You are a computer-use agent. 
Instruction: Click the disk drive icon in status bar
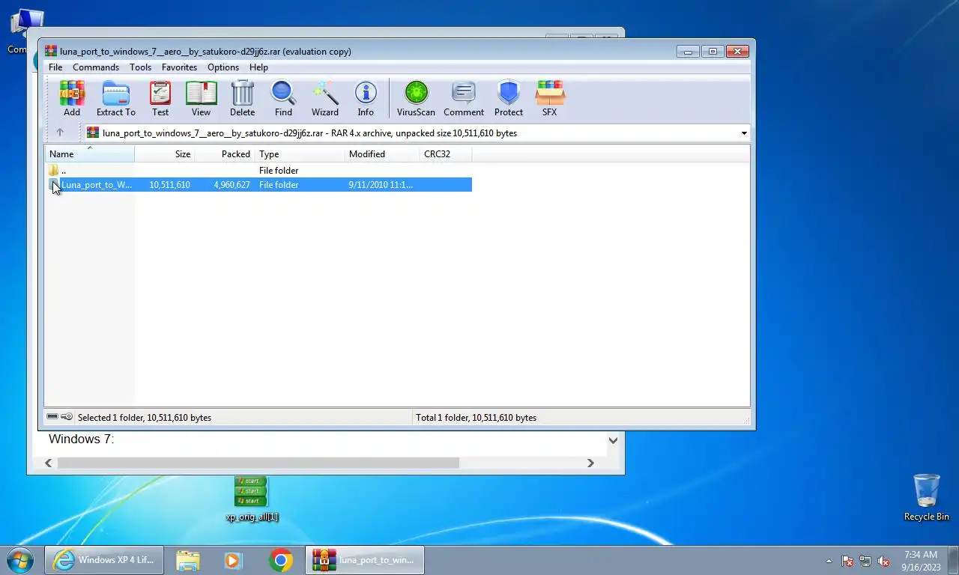52,417
